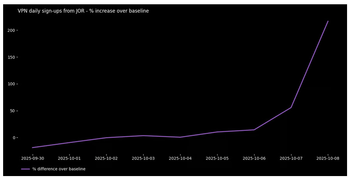Click the line's data point at 2025-10-07
Viewport: 349px width, 178px height.
[x=291, y=108]
